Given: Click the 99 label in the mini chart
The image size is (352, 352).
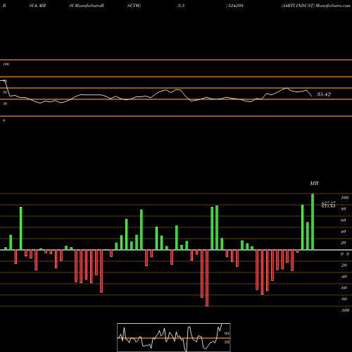Looking at the screenshot, I should [x=227, y=334].
